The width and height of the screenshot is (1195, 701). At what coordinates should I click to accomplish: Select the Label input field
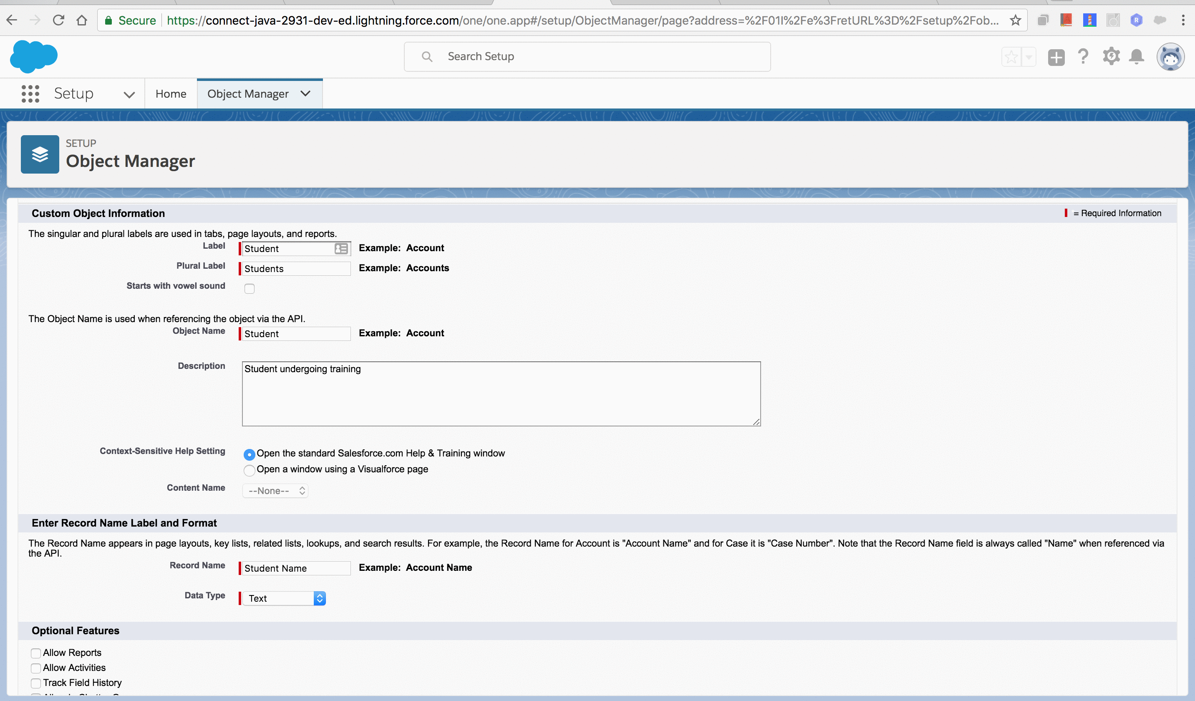pyautogui.click(x=295, y=248)
